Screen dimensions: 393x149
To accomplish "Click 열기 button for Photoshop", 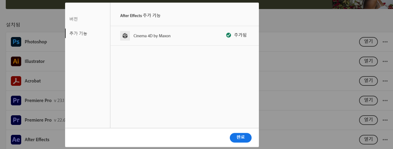I will (368, 42).
